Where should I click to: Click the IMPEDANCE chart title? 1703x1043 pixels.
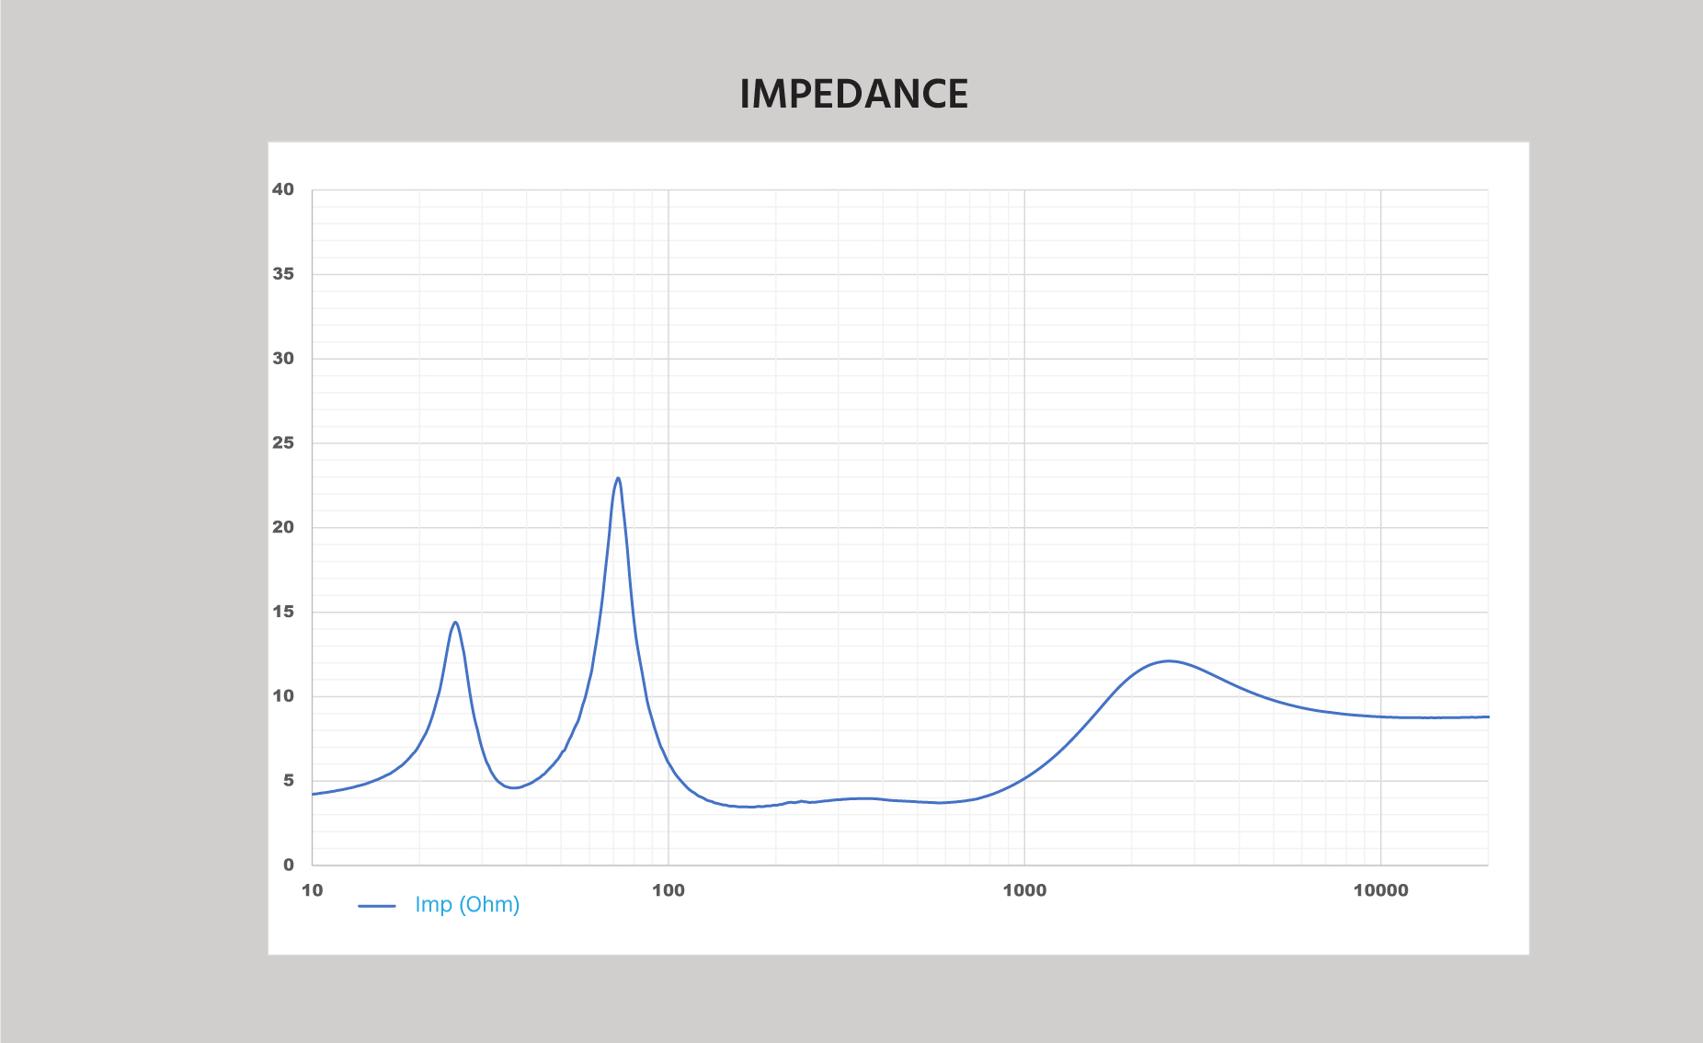pyautogui.click(x=853, y=94)
